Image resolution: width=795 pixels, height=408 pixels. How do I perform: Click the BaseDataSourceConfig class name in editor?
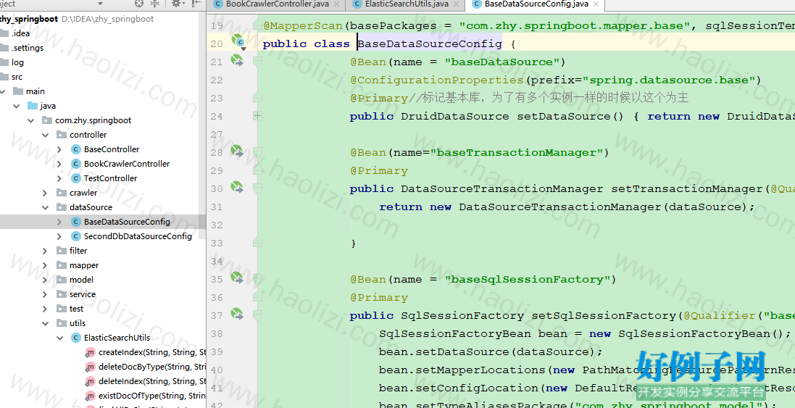click(430, 43)
